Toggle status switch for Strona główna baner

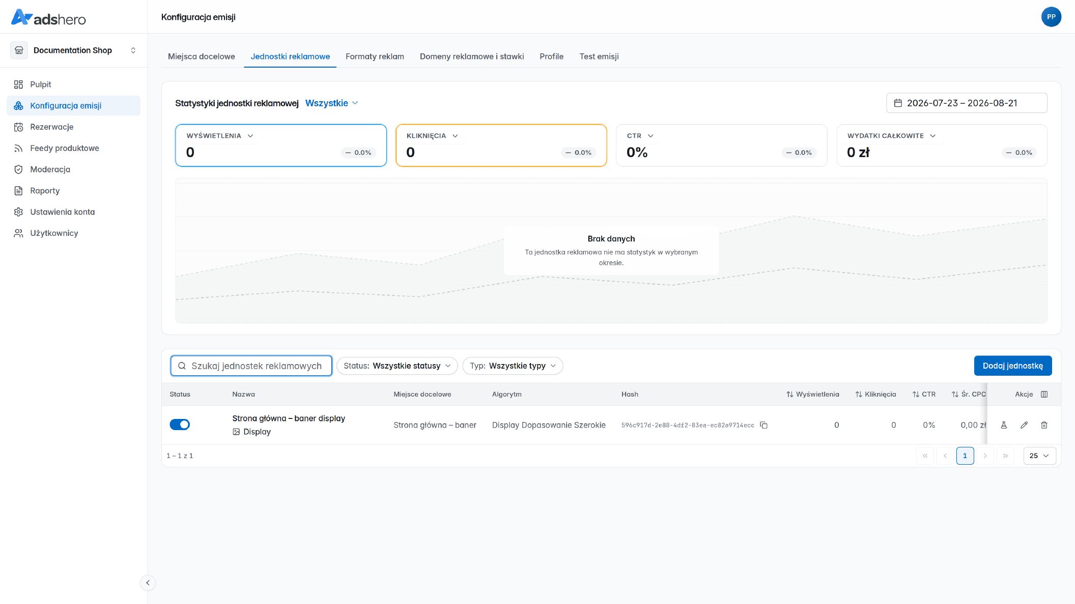[180, 425]
